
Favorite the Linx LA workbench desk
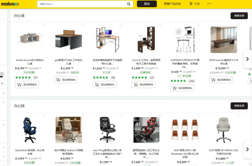coord(160,25)
